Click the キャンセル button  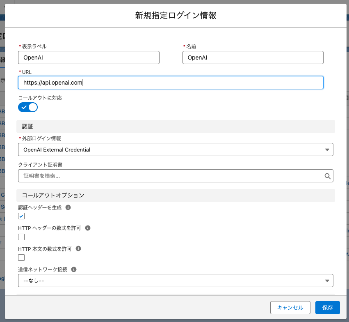(290, 308)
